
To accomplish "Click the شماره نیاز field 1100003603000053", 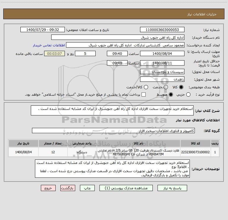I will [x=162, y=30].
